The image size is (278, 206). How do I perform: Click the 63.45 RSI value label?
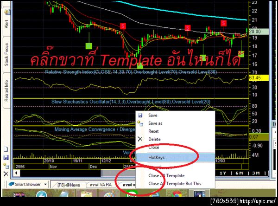click(x=259, y=78)
